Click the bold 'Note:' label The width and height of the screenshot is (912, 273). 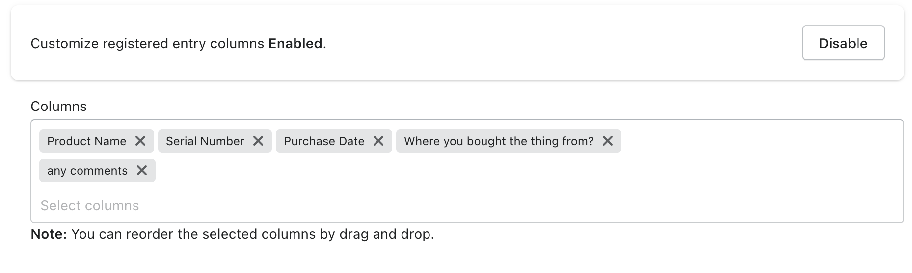click(x=49, y=234)
